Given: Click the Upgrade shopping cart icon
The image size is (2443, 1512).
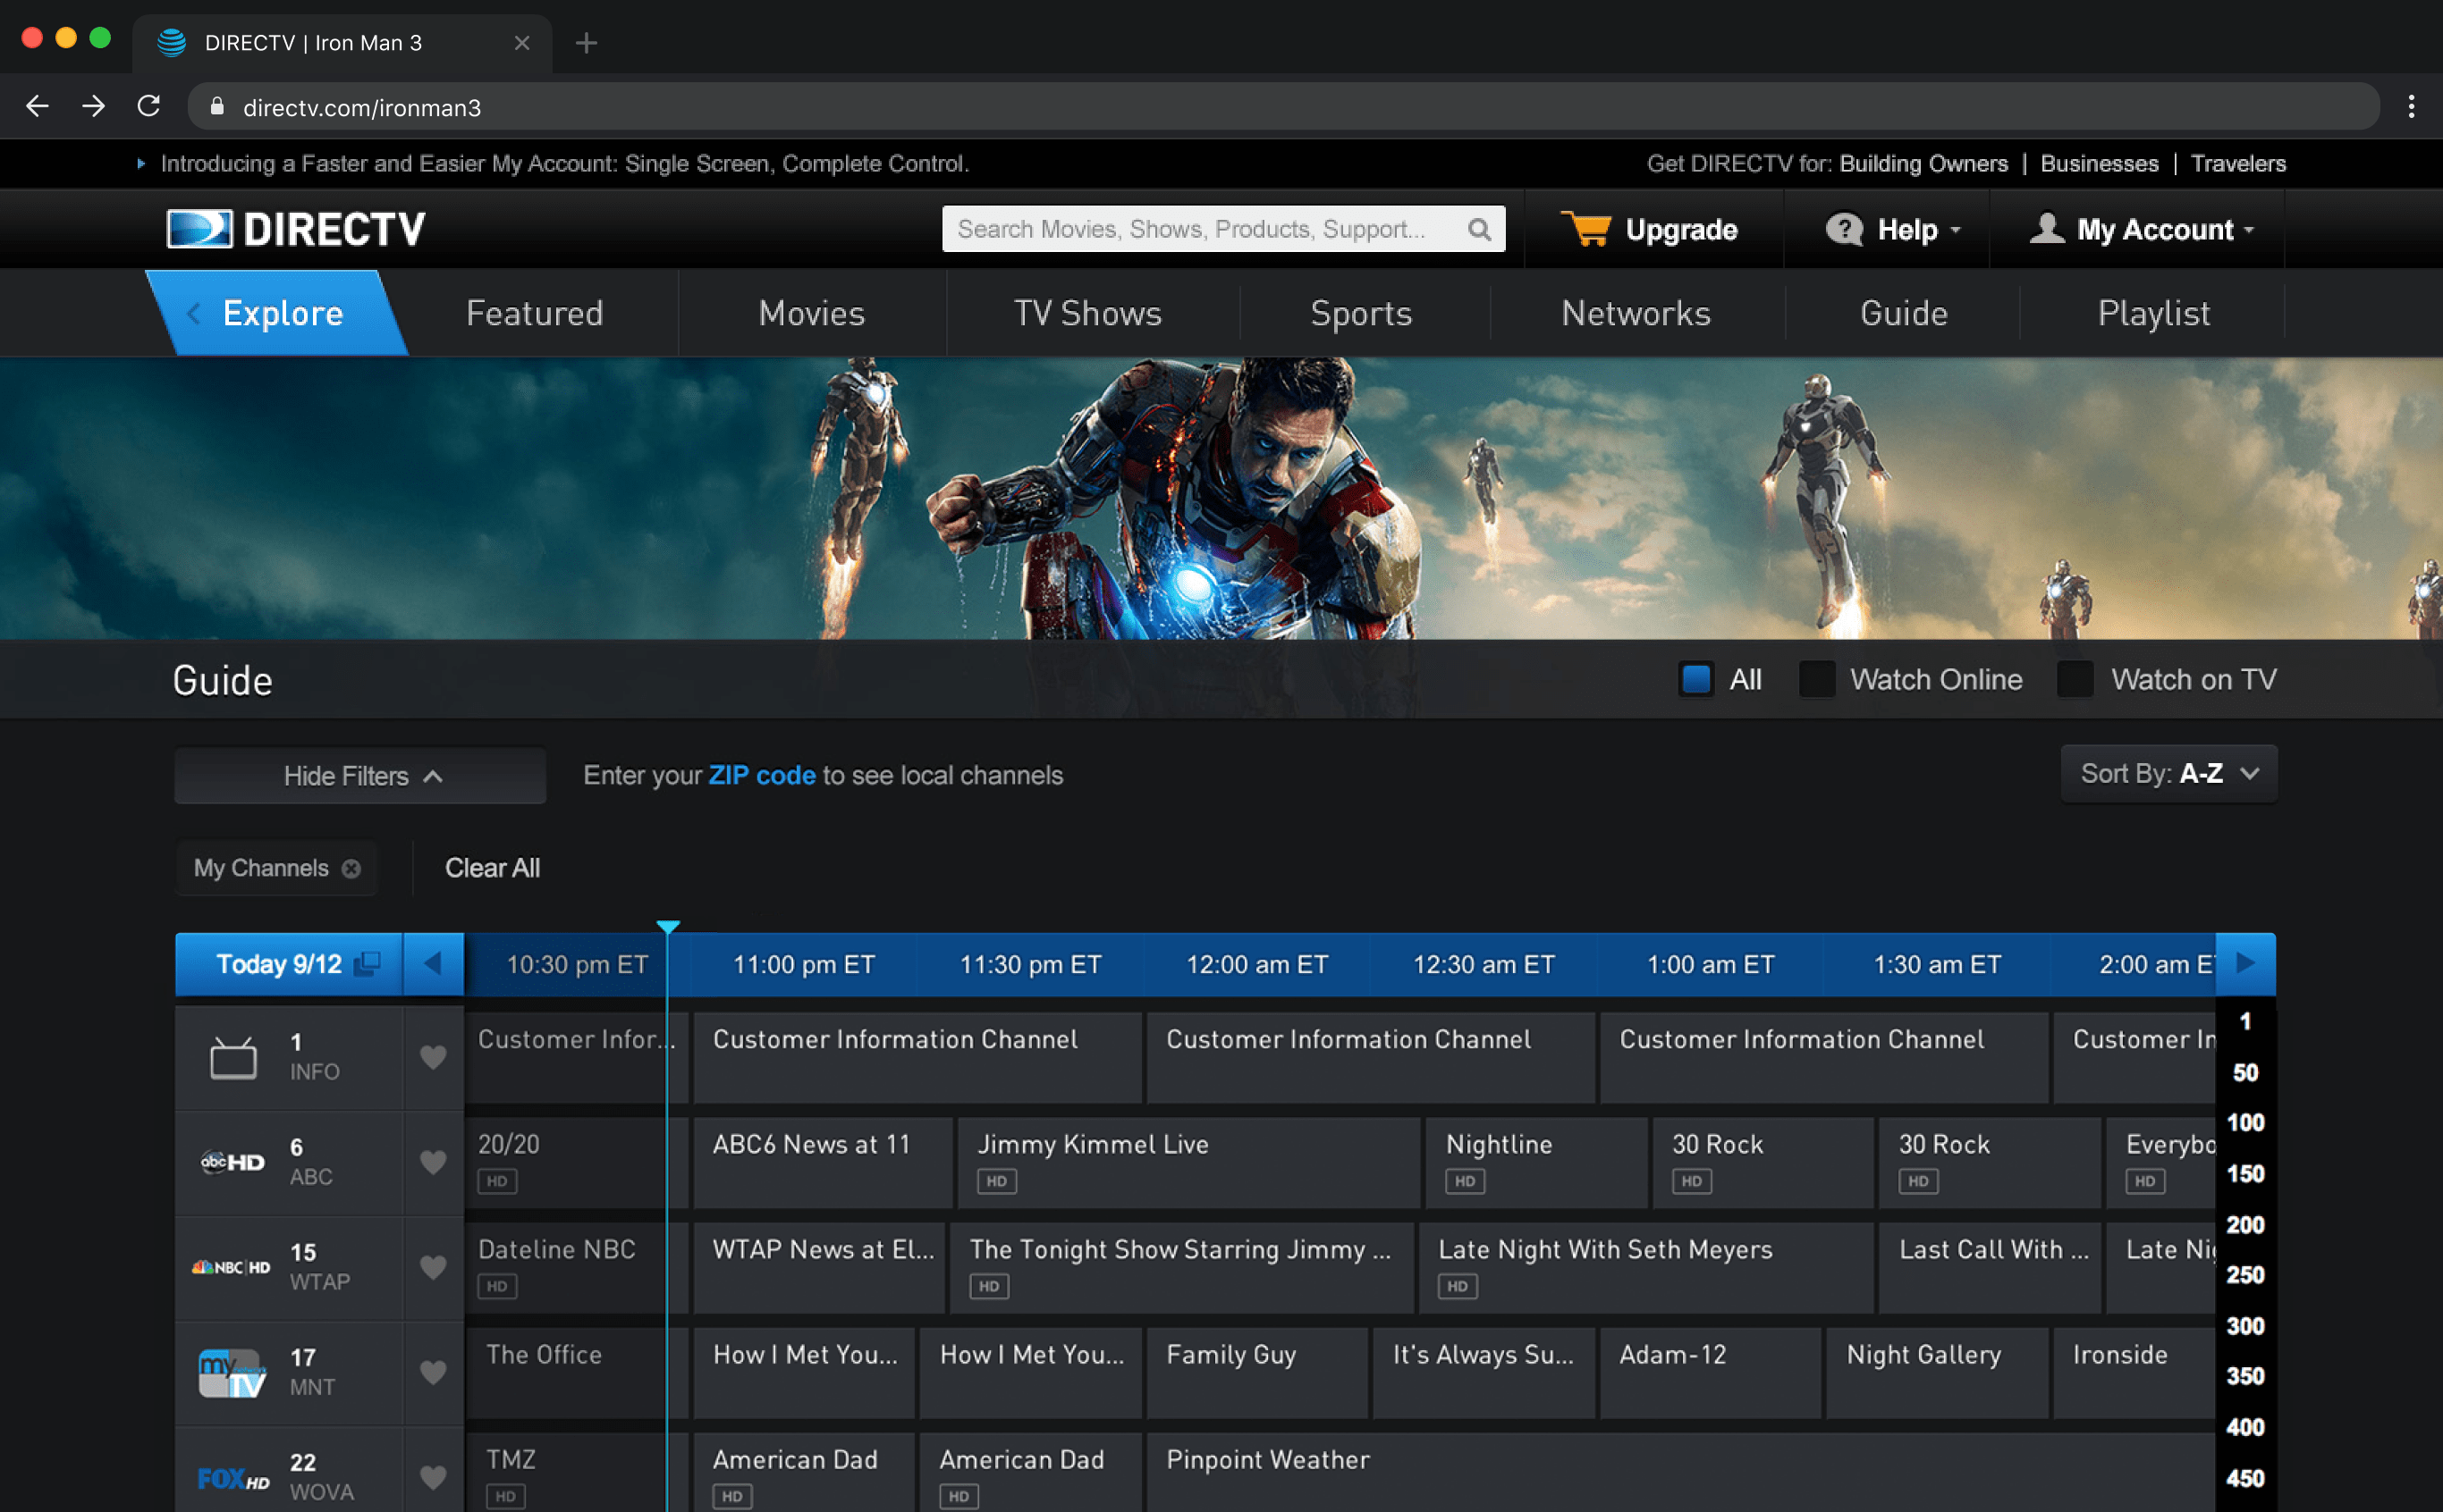Looking at the screenshot, I should point(1585,229).
